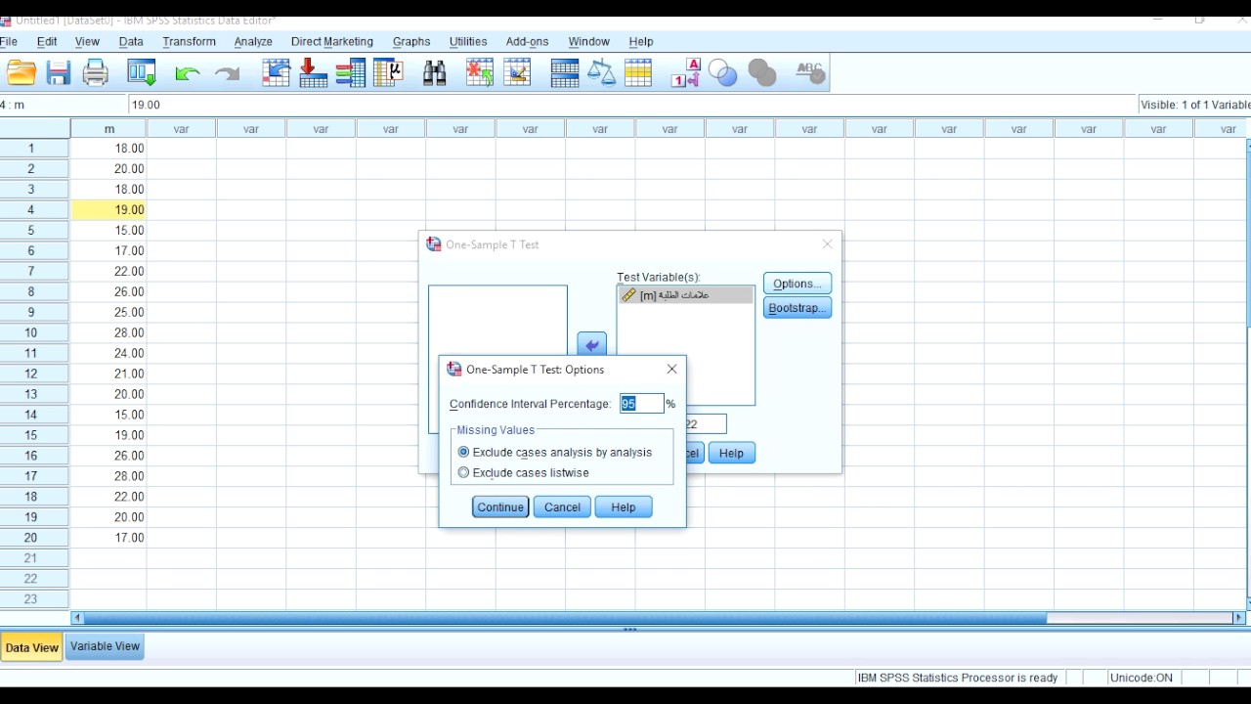Undo the last action in toolbar
Image resolution: width=1251 pixels, height=704 pixels.
coord(187,73)
